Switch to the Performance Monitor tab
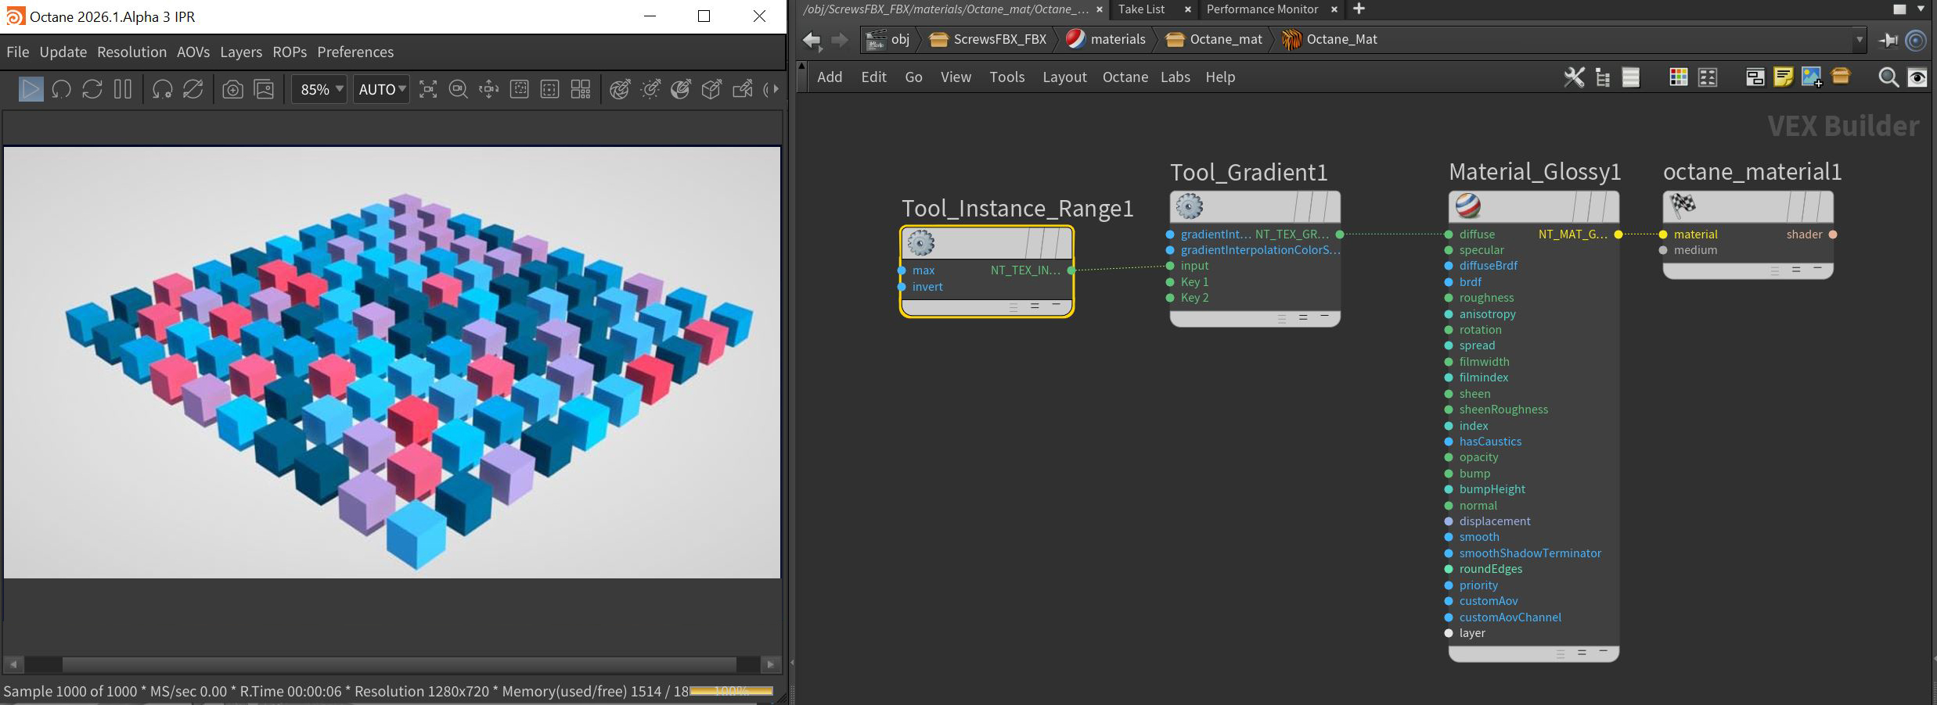1937x705 pixels. click(1262, 9)
